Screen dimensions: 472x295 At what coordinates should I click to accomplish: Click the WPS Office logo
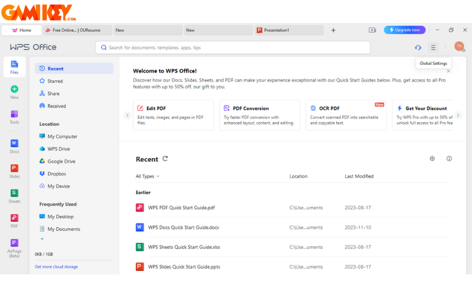(x=33, y=47)
